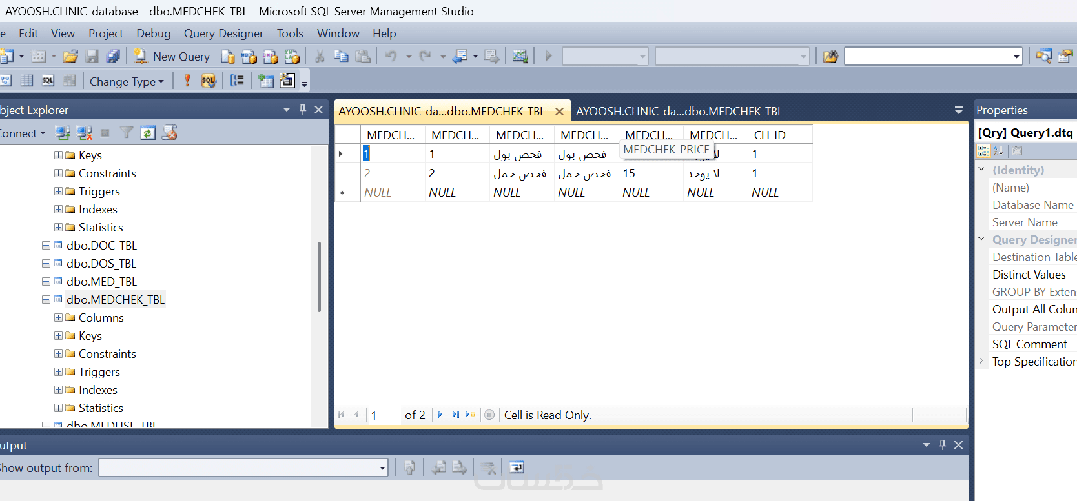Click the Find in Files binoculars icon

tap(830, 57)
